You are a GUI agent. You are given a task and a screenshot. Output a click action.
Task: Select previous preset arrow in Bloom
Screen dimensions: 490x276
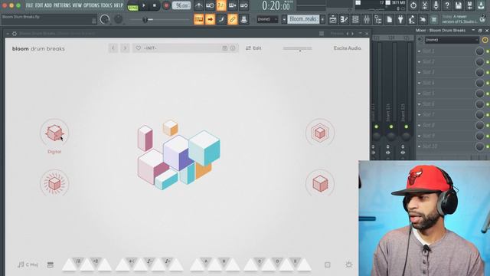[113, 48]
